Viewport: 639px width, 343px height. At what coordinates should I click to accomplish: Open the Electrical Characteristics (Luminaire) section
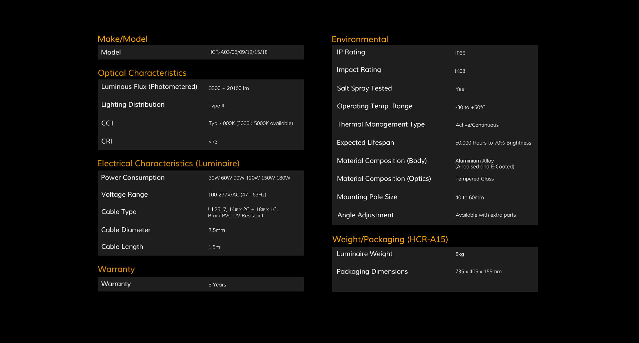pos(168,163)
